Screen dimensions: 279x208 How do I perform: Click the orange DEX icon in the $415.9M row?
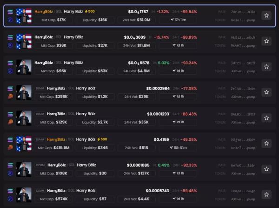pyautogui.click(x=10, y=148)
